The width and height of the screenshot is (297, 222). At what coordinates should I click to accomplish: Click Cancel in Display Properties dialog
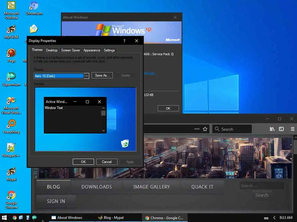(x=107, y=162)
